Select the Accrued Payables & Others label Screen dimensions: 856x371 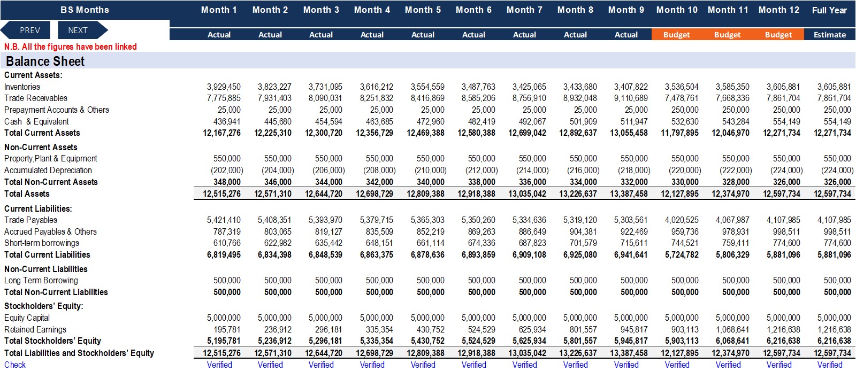pyautogui.click(x=50, y=231)
